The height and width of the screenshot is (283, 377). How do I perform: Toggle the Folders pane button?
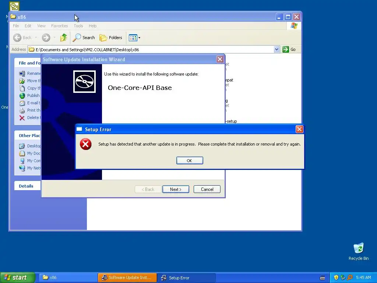click(111, 38)
